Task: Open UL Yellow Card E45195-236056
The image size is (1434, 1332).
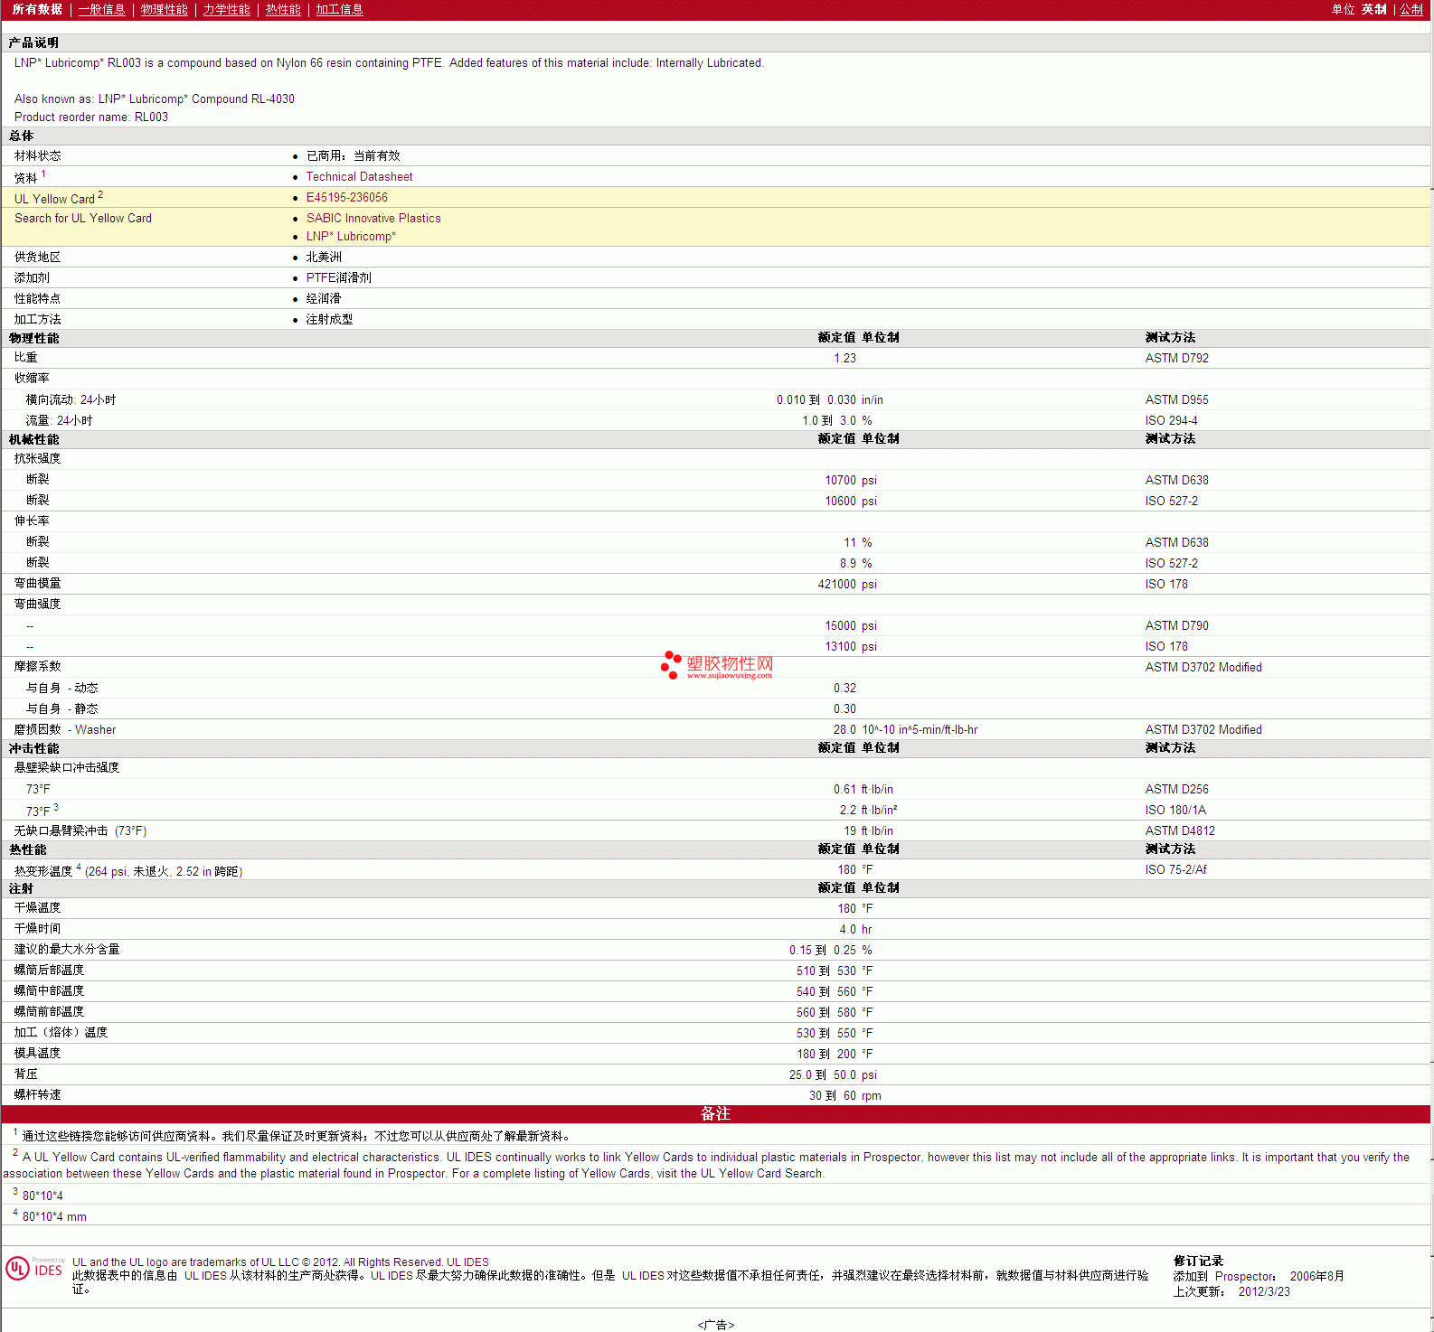Action: [346, 198]
